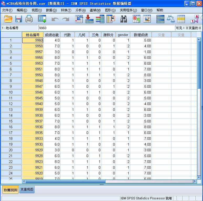Select the 微积分 column header
Image resolution: width=203 pixels, height=201 pixels.
[x=108, y=35]
